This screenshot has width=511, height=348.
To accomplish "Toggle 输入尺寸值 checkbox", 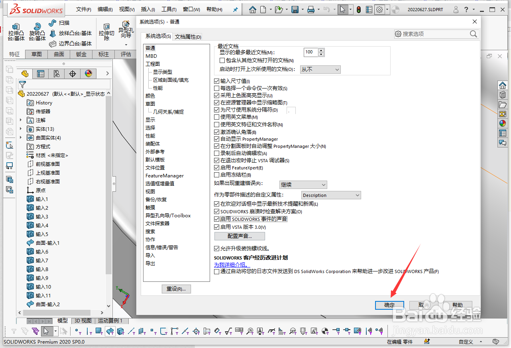I will 217,81.
